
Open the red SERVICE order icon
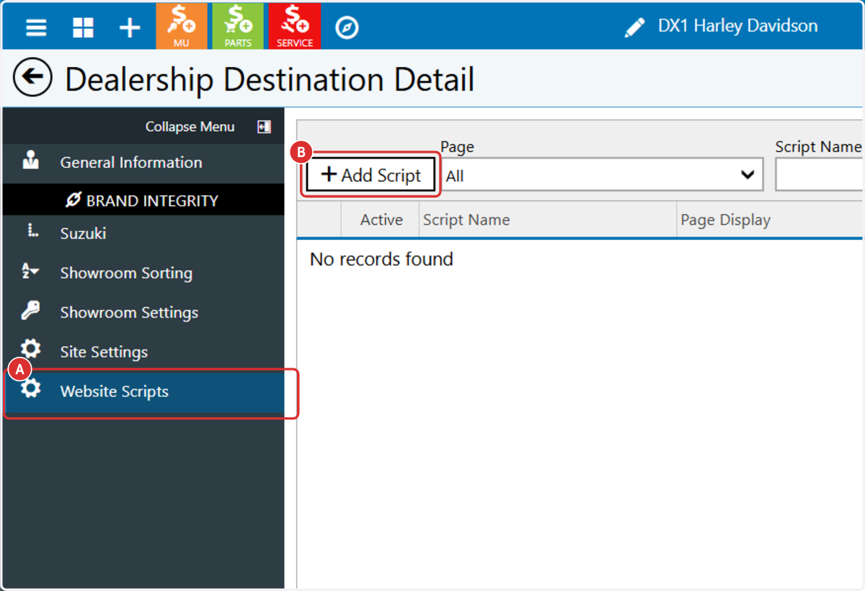pos(295,26)
